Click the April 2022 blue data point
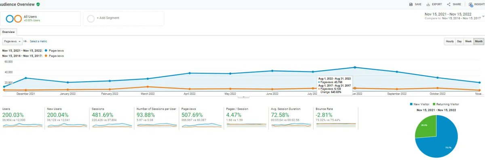Viewport: 485px width, 160px height. [190, 73]
